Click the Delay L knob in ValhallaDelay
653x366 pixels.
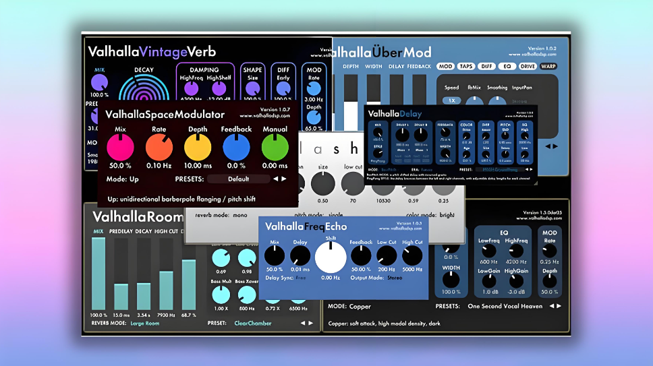[402, 135]
